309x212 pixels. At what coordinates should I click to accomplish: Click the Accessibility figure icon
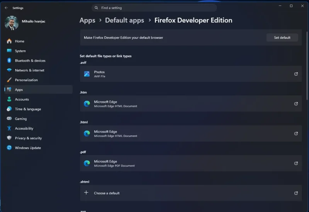pos(9,128)
